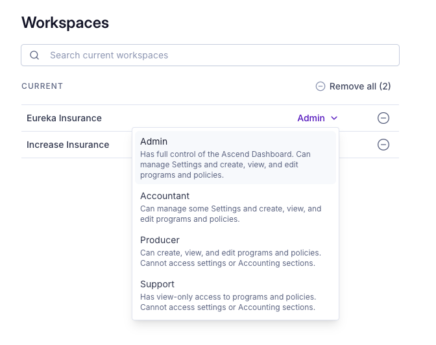Click the Eureka Insurance workspace name
The width and height of the screenshot is (436, 345).
[64, 118]
